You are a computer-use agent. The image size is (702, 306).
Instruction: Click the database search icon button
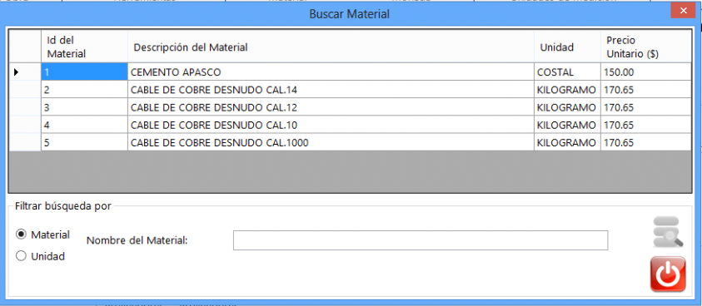point(668,232)
